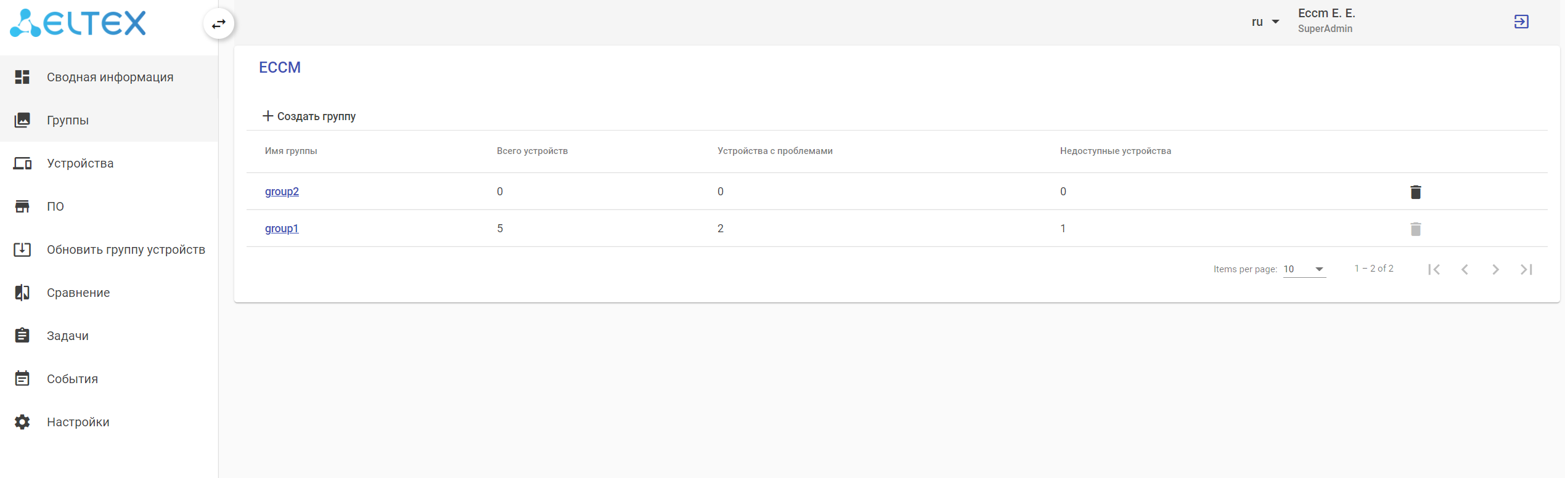
Task: Open the group1 link
Action: point(282,229)
